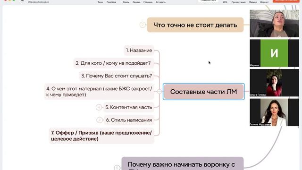
Task: Select the Составные части ЛМ topic
Action: coord(203,92)
